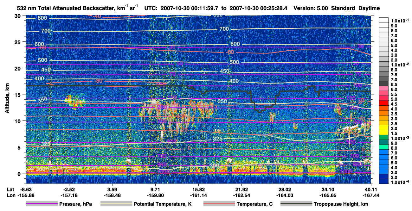
Task: Click latitude value 40.11
Action: tap(371, 189)
